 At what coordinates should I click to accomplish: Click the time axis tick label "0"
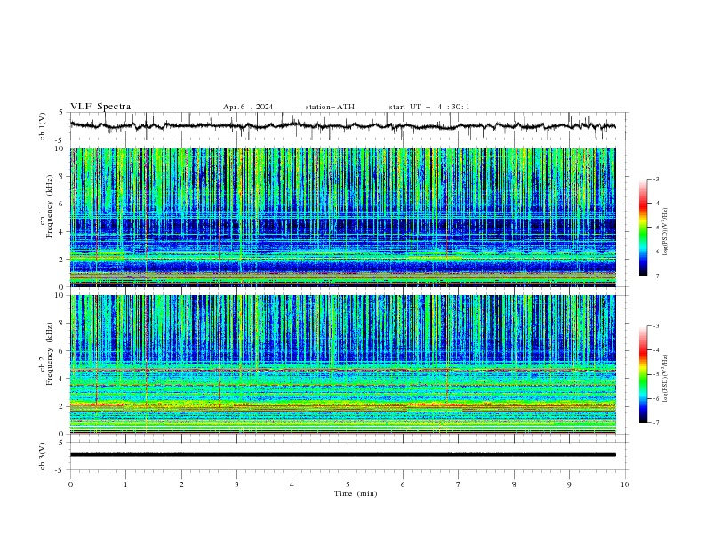(70, 484)
